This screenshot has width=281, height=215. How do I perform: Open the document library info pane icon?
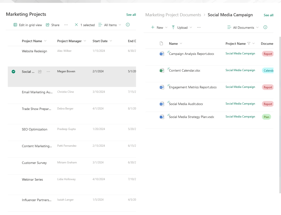click(x=265, y=27)
